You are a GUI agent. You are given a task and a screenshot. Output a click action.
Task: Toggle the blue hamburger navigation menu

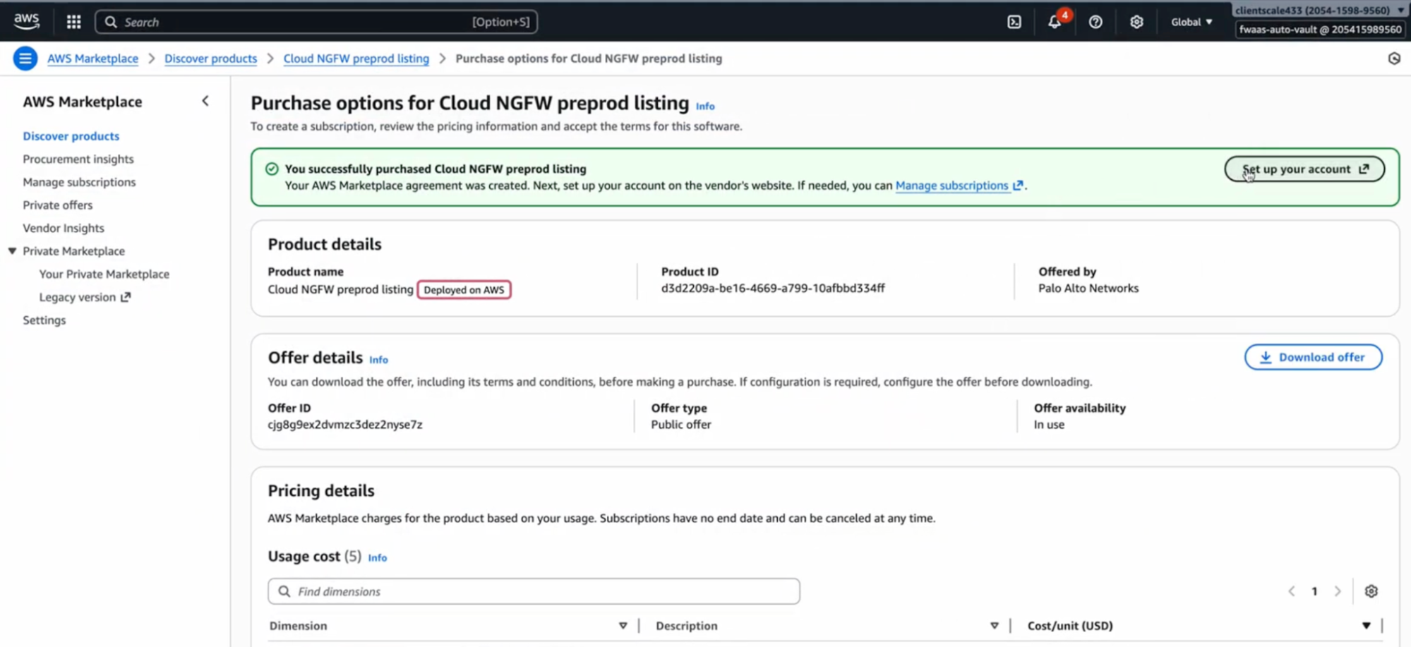25,59
